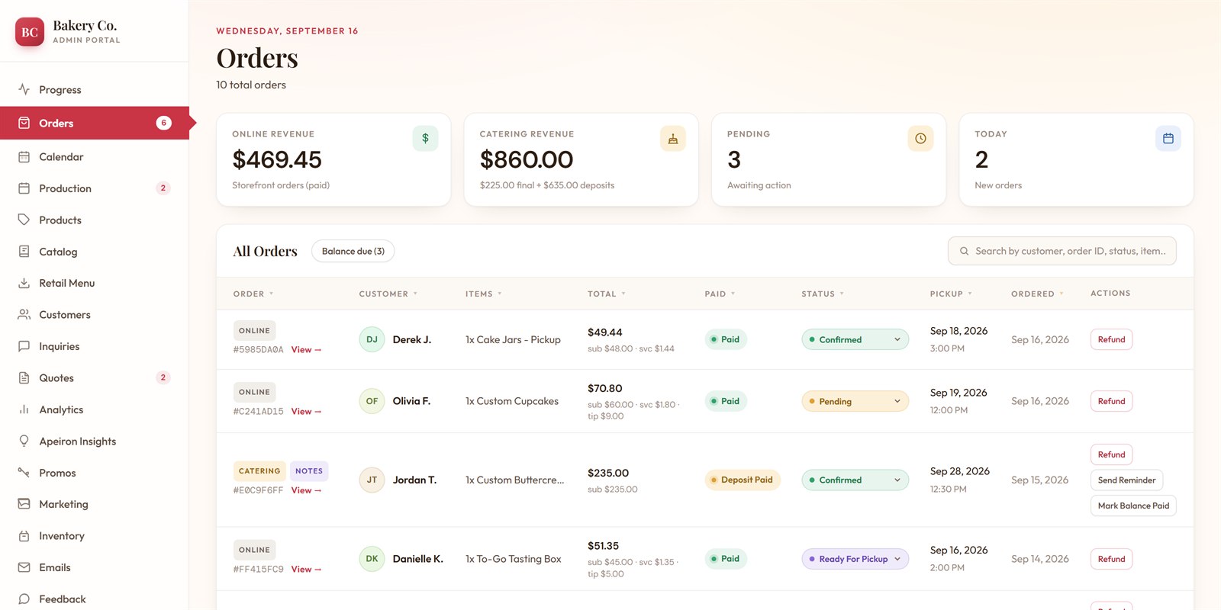Click the Deposit Paid badge
1221x610 pixels.
(x=742, y=480)
